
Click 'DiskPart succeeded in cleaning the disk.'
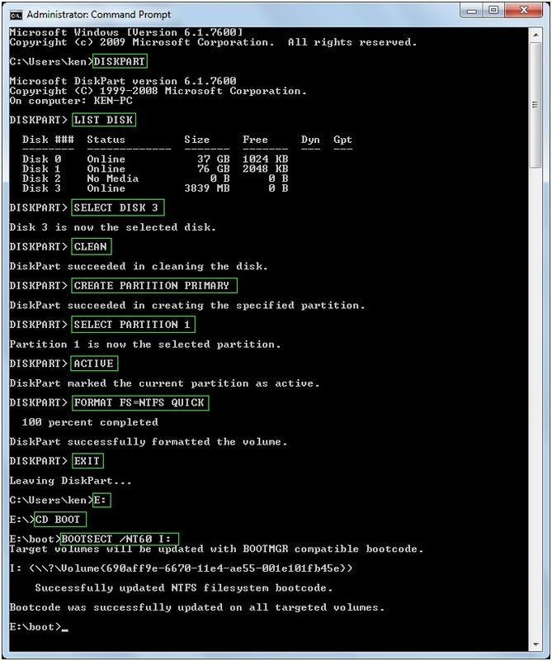[139, 266]
